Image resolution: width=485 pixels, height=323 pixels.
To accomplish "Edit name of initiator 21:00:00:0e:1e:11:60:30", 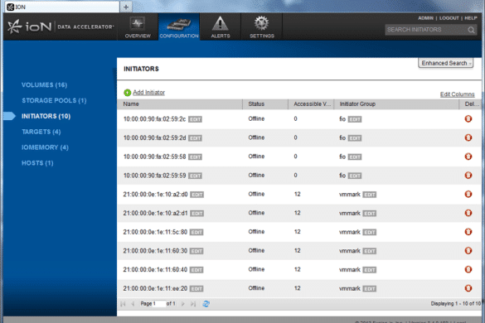I will (196, 251).
